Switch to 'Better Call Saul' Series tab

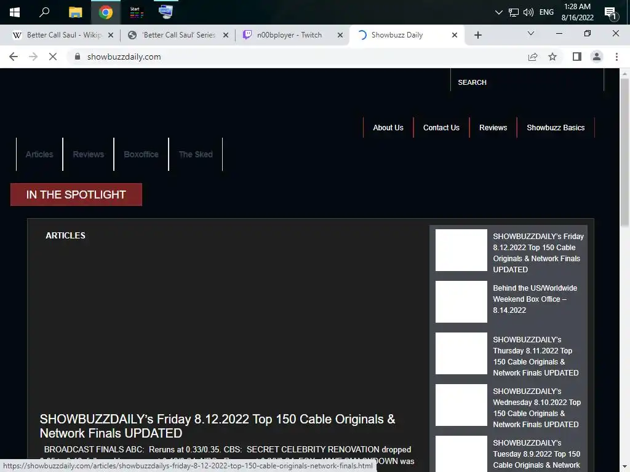tap(179, 35)
